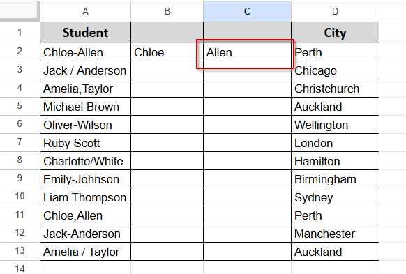The width and height of the screenshot is (406, 274).
Task: Select the bold Student header cell
Action: tap(85, 33)
